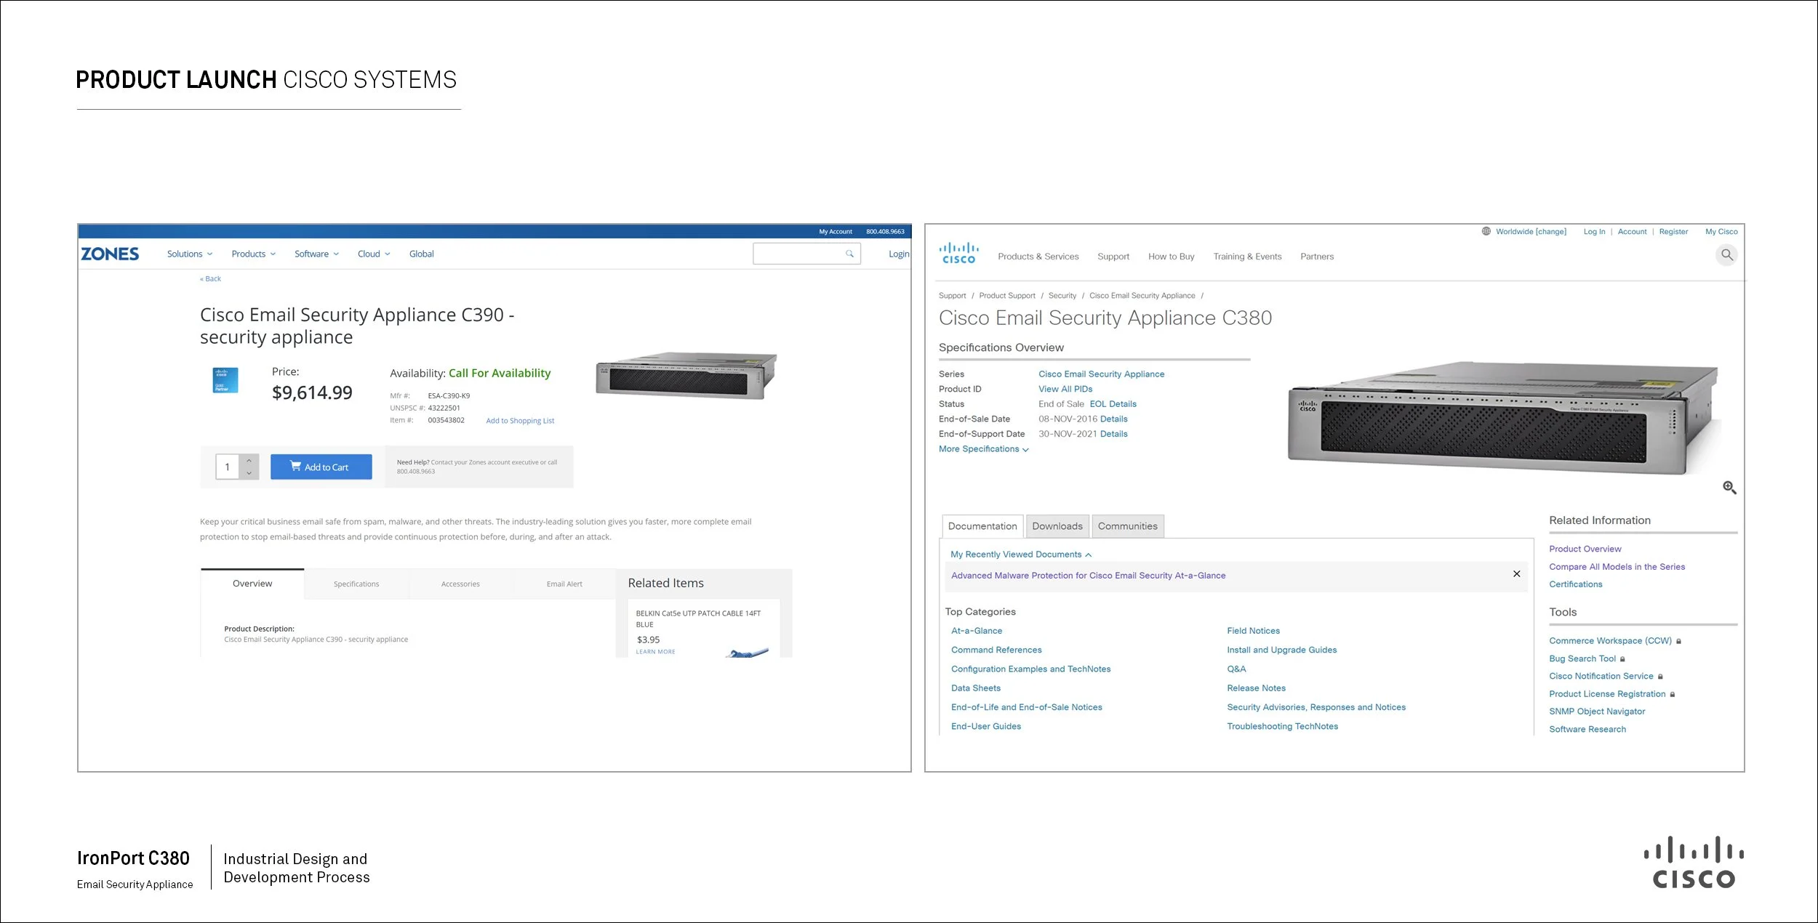Click the ZONES logo

110,254
